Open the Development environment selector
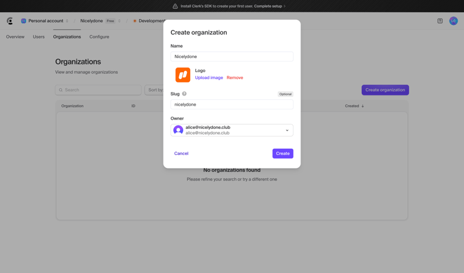The width and height of the screenshot is (464, 273). pyautogui.click(x=149, y=21)
